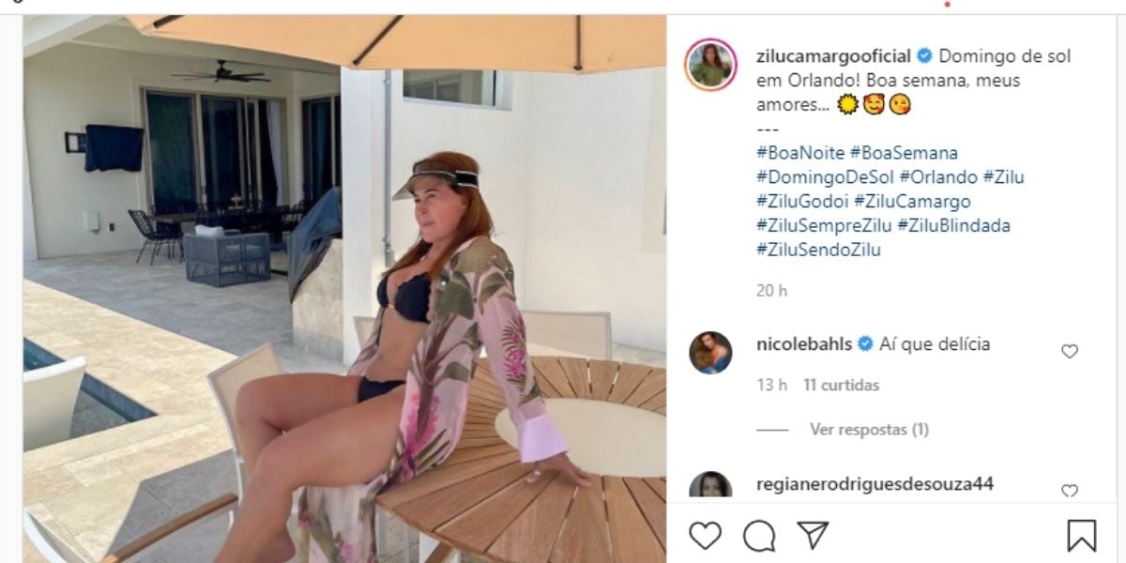
Task: Share post with paper plane icon
Action: pos(813,535)
